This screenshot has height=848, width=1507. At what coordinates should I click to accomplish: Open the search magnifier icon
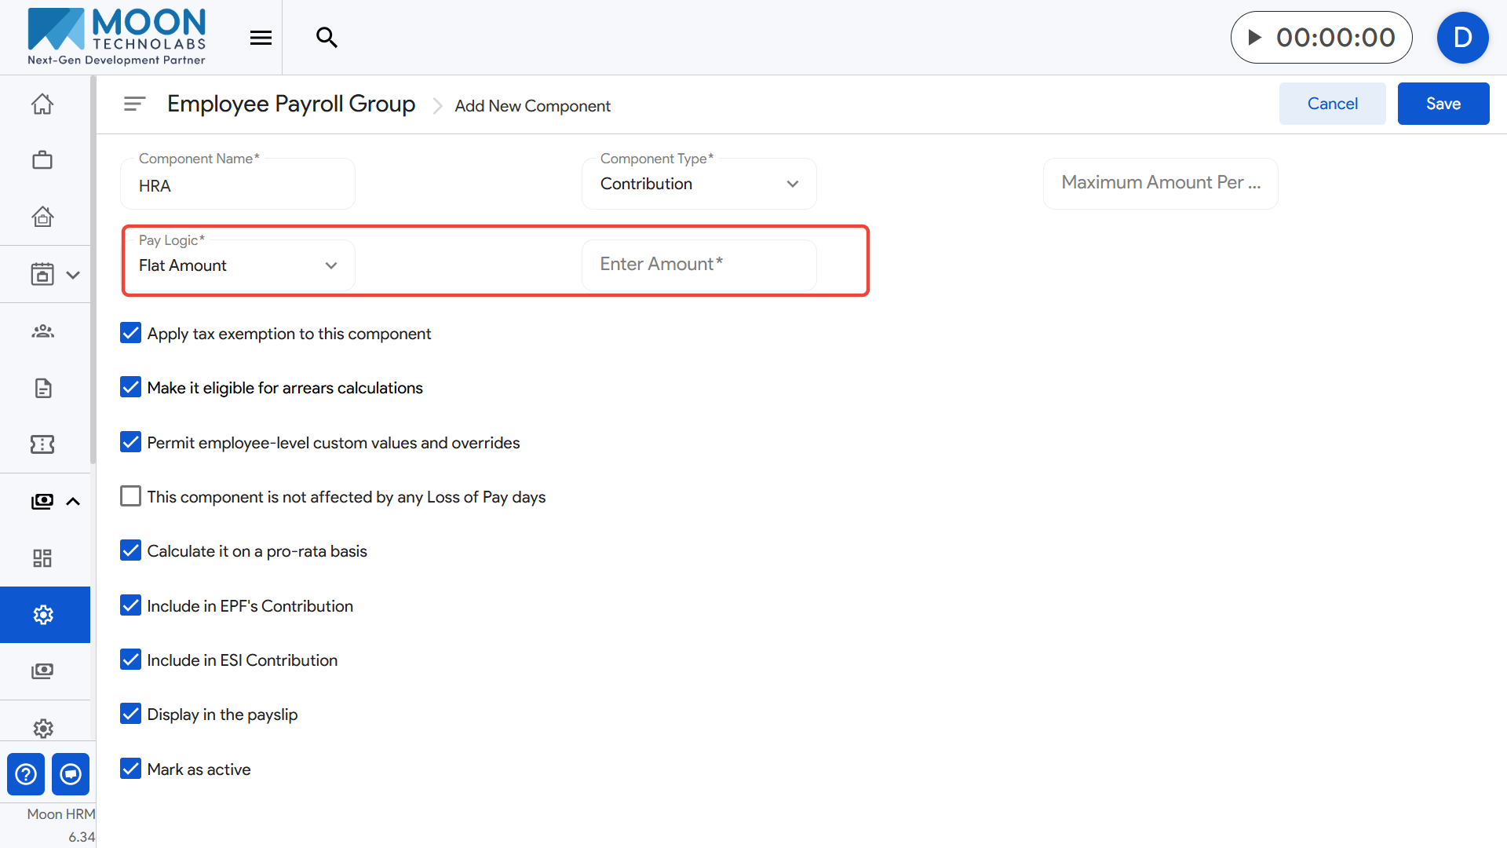coord(327,37)
